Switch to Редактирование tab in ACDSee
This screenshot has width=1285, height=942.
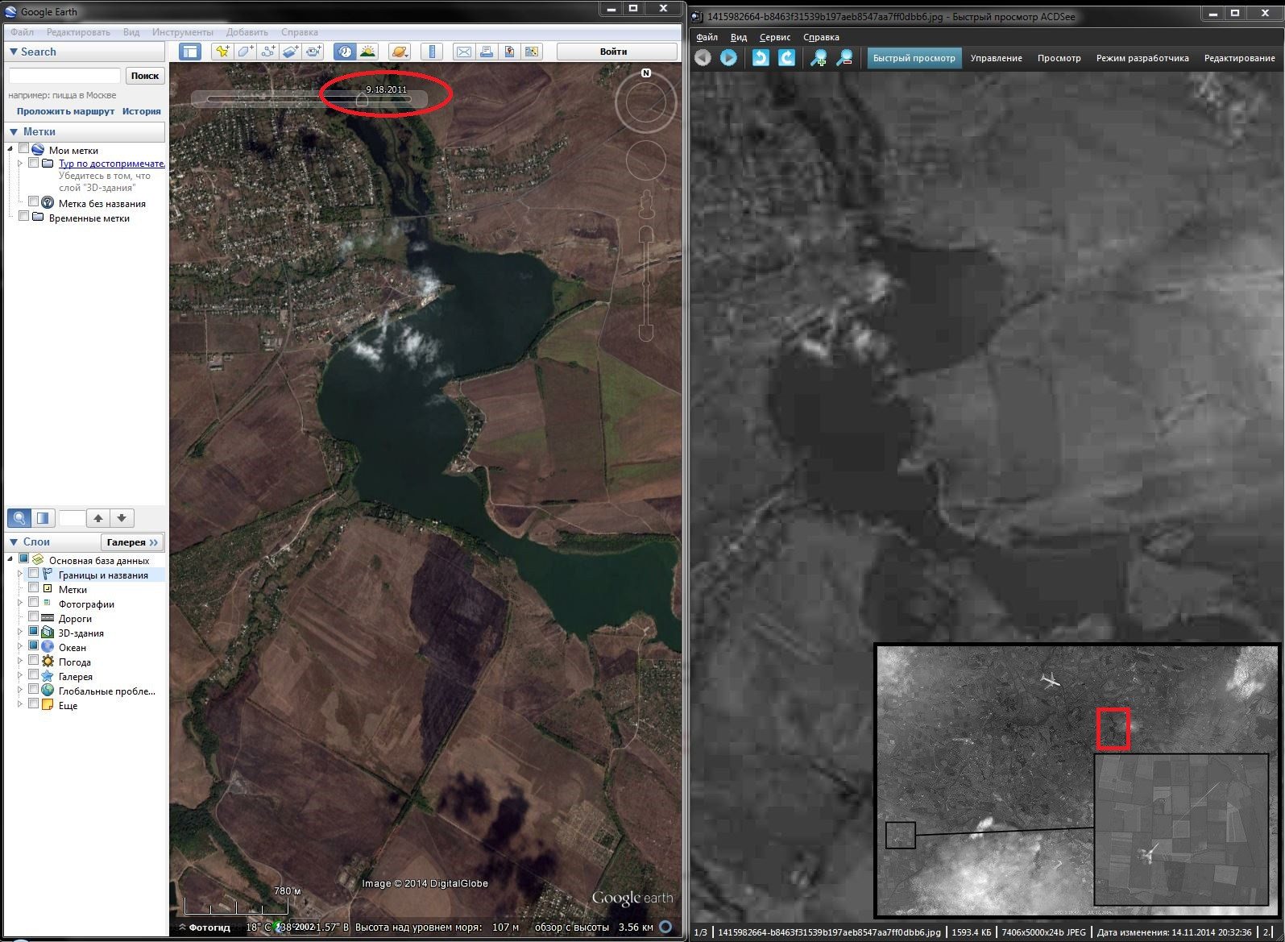tap(1239, 58)
